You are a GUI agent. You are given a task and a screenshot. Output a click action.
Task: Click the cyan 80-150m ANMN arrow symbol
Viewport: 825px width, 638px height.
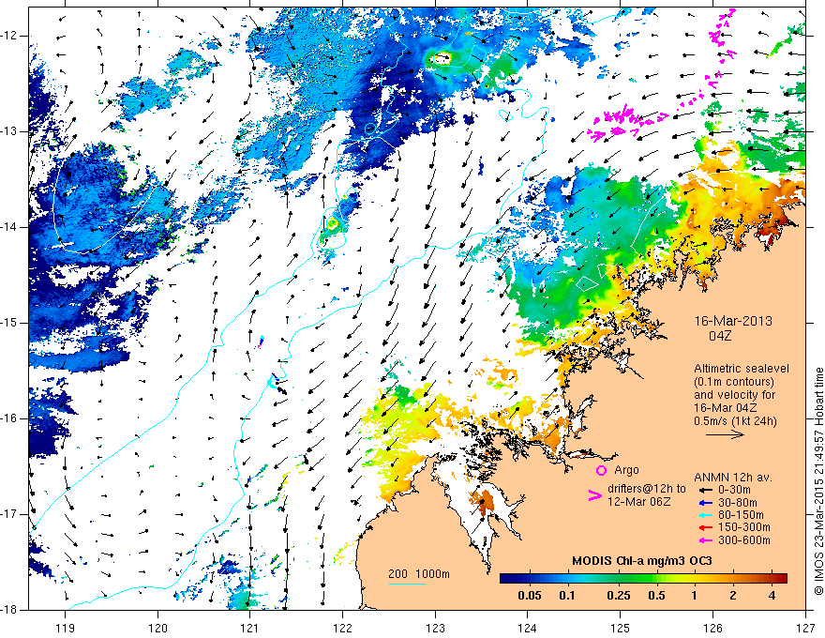[x=705, y=515]
